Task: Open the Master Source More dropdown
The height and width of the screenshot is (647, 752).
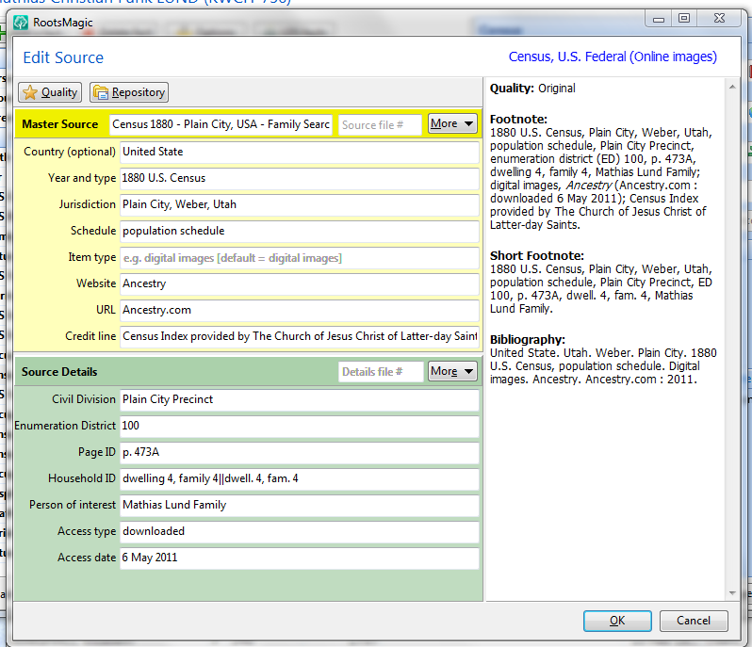Action: (x=452, y=124)
